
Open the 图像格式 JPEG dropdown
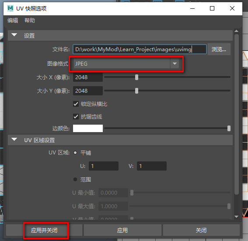click(x=126, y=63)
